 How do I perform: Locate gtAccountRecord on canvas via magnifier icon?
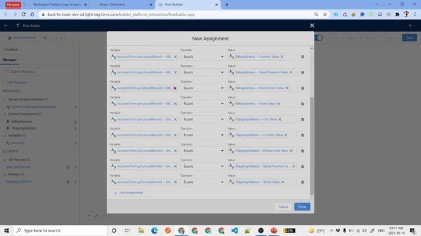[68, 167]
